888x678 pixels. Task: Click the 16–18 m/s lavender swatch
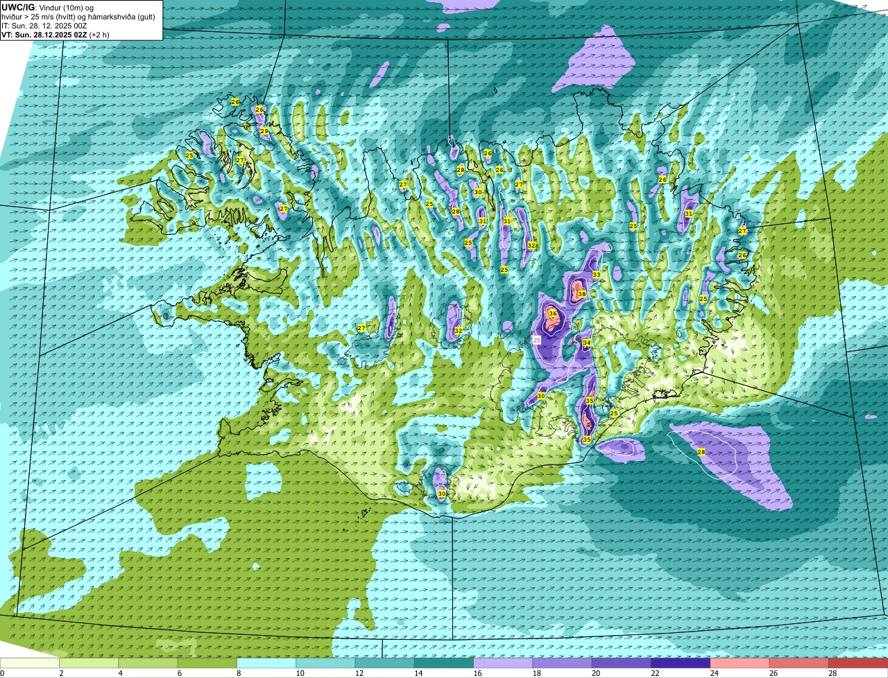coord(503,663)
